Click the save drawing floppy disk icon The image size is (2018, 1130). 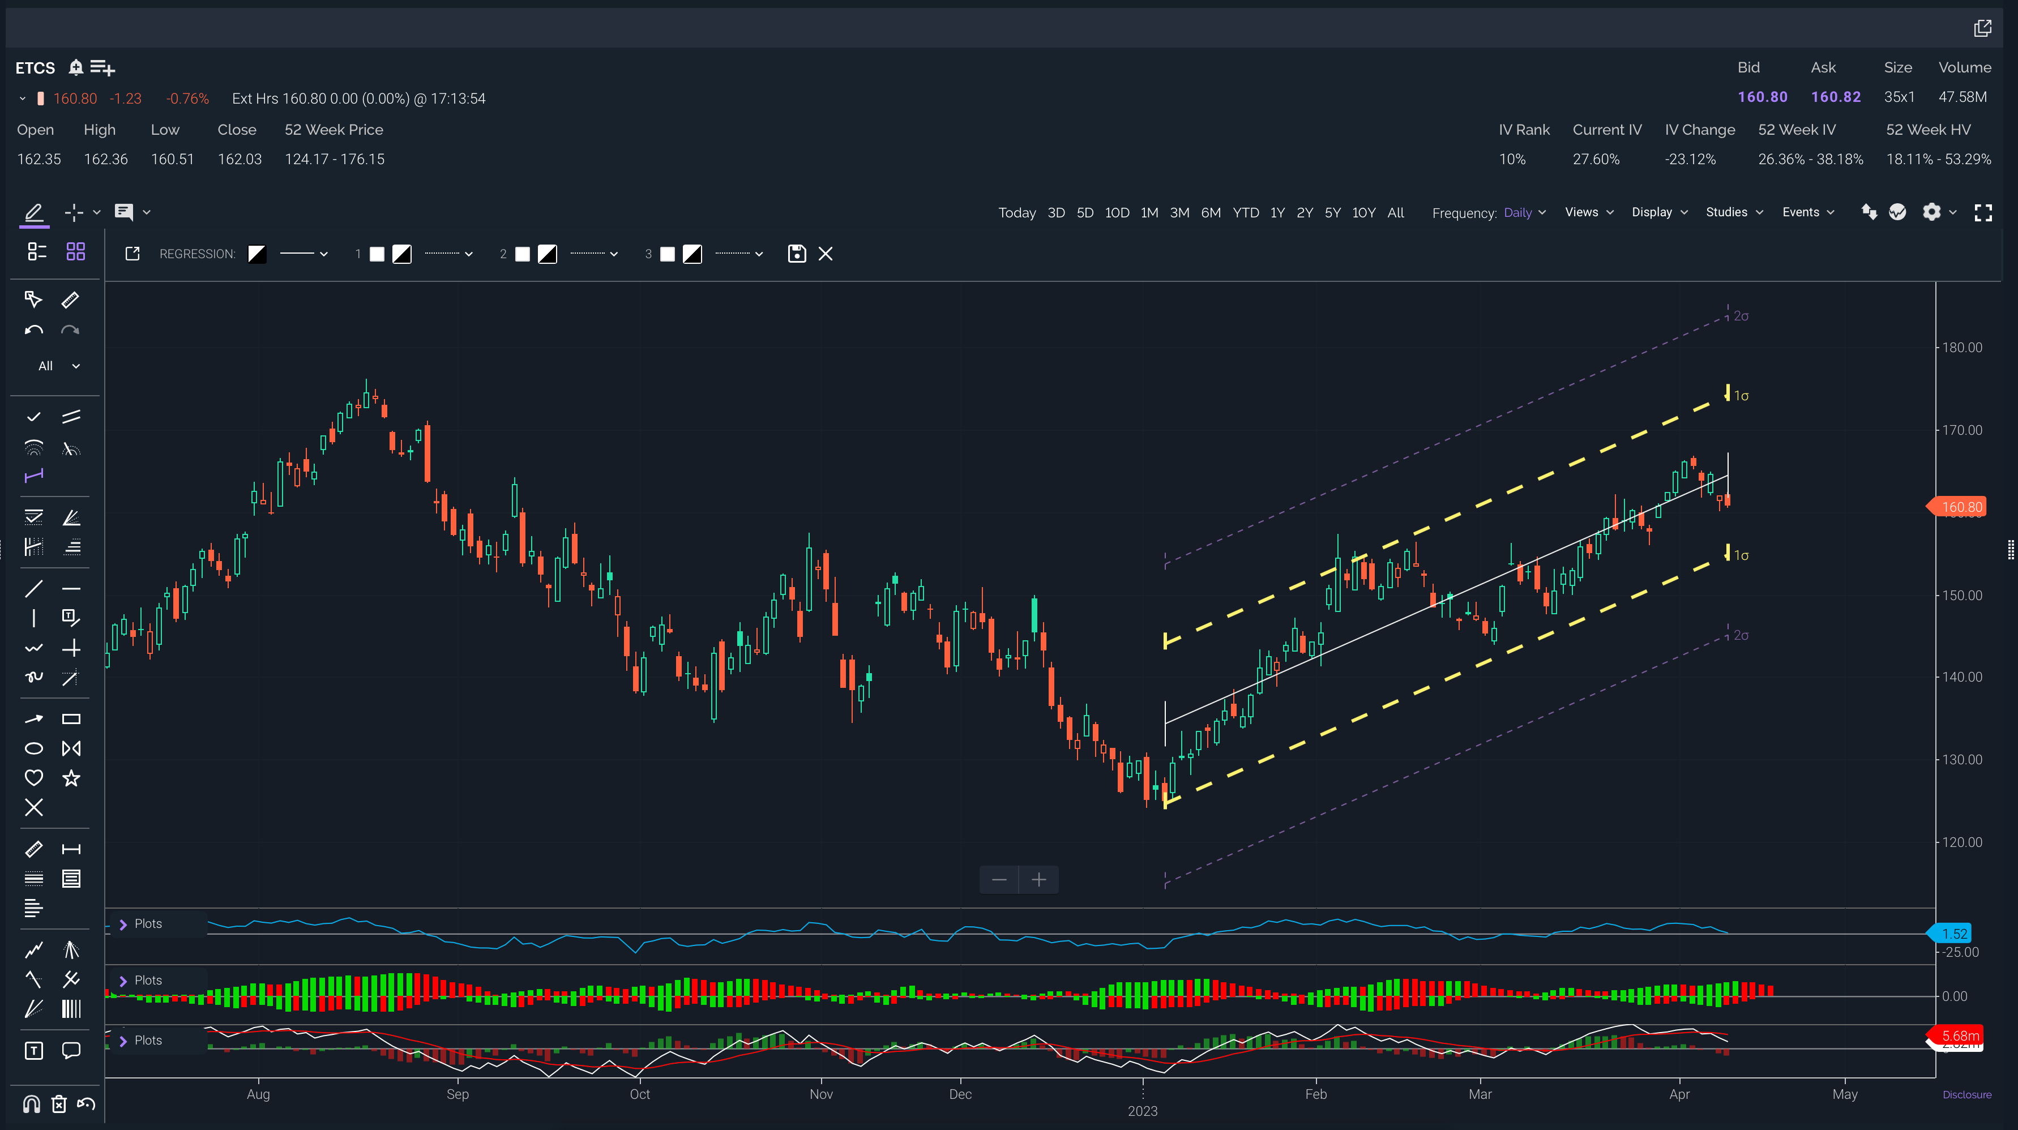coord(796,254)
